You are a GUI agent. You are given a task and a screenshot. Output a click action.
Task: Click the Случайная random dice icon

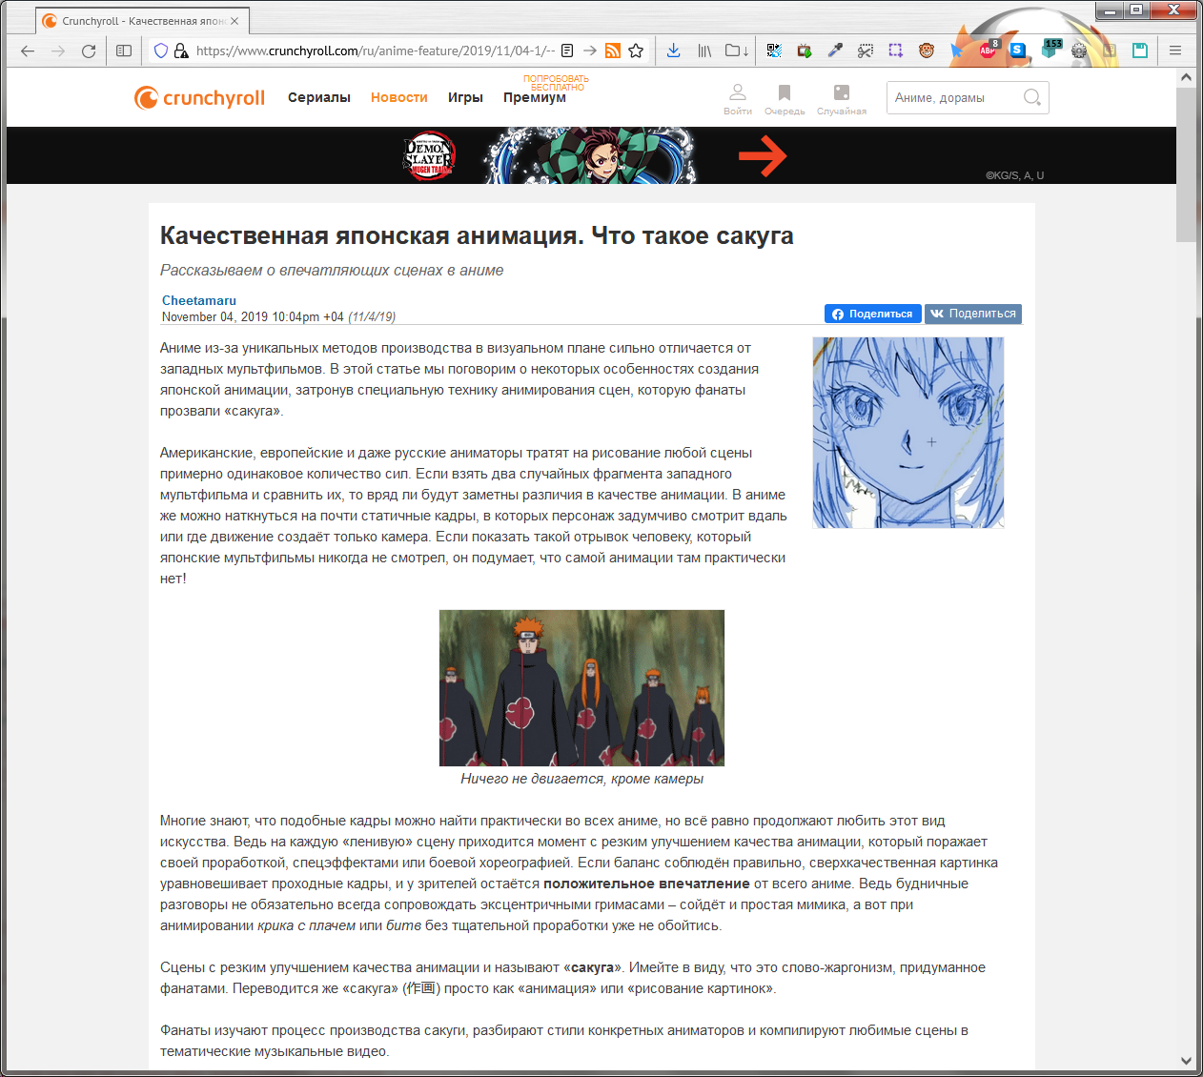(842, 99)
